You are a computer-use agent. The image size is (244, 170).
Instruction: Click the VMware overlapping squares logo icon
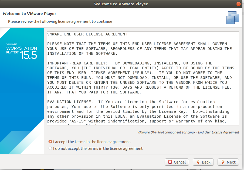(232, 18)
